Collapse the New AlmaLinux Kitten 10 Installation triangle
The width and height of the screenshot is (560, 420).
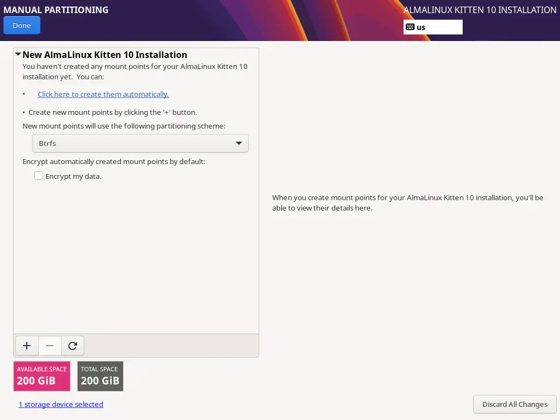[18, 55]
